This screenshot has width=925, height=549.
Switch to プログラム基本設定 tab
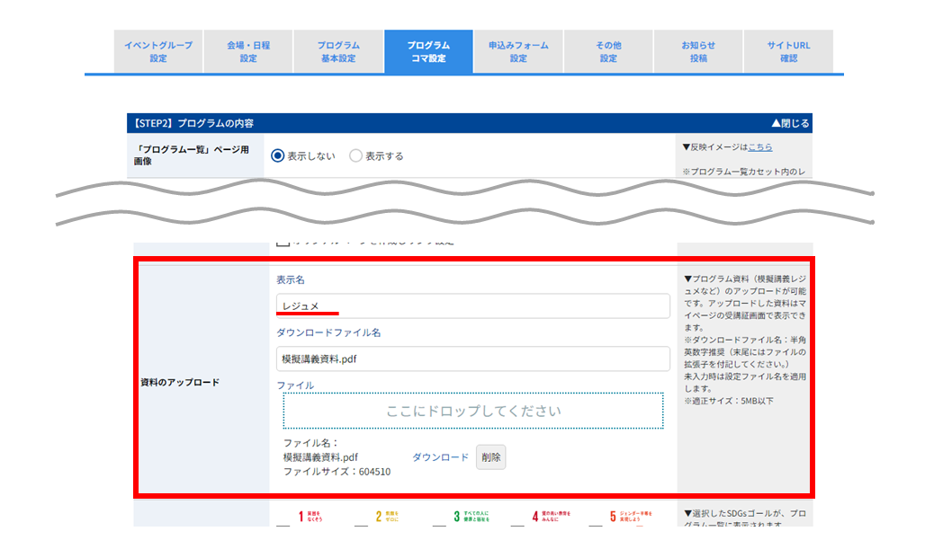pyautogui.click(x=338, y=51)
